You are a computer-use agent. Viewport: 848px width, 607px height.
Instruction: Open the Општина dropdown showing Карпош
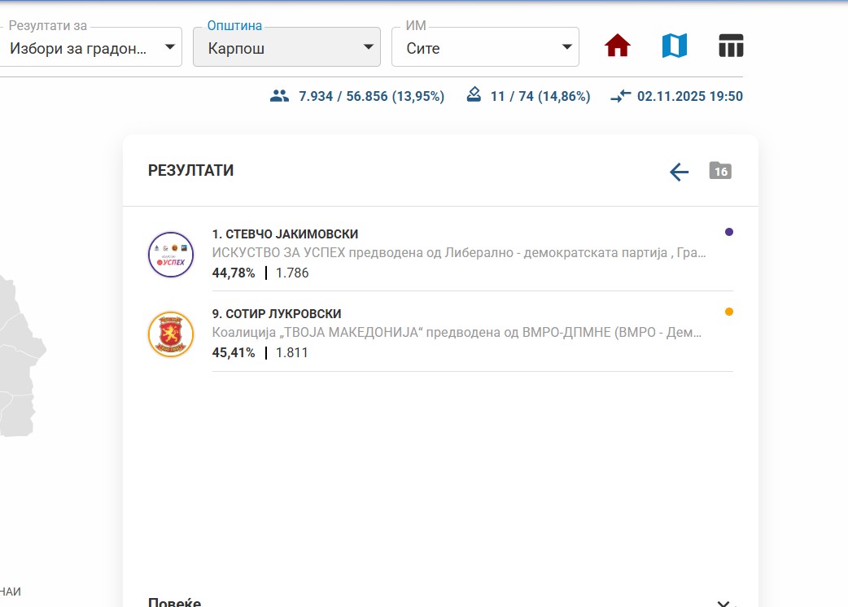point(286,47)
